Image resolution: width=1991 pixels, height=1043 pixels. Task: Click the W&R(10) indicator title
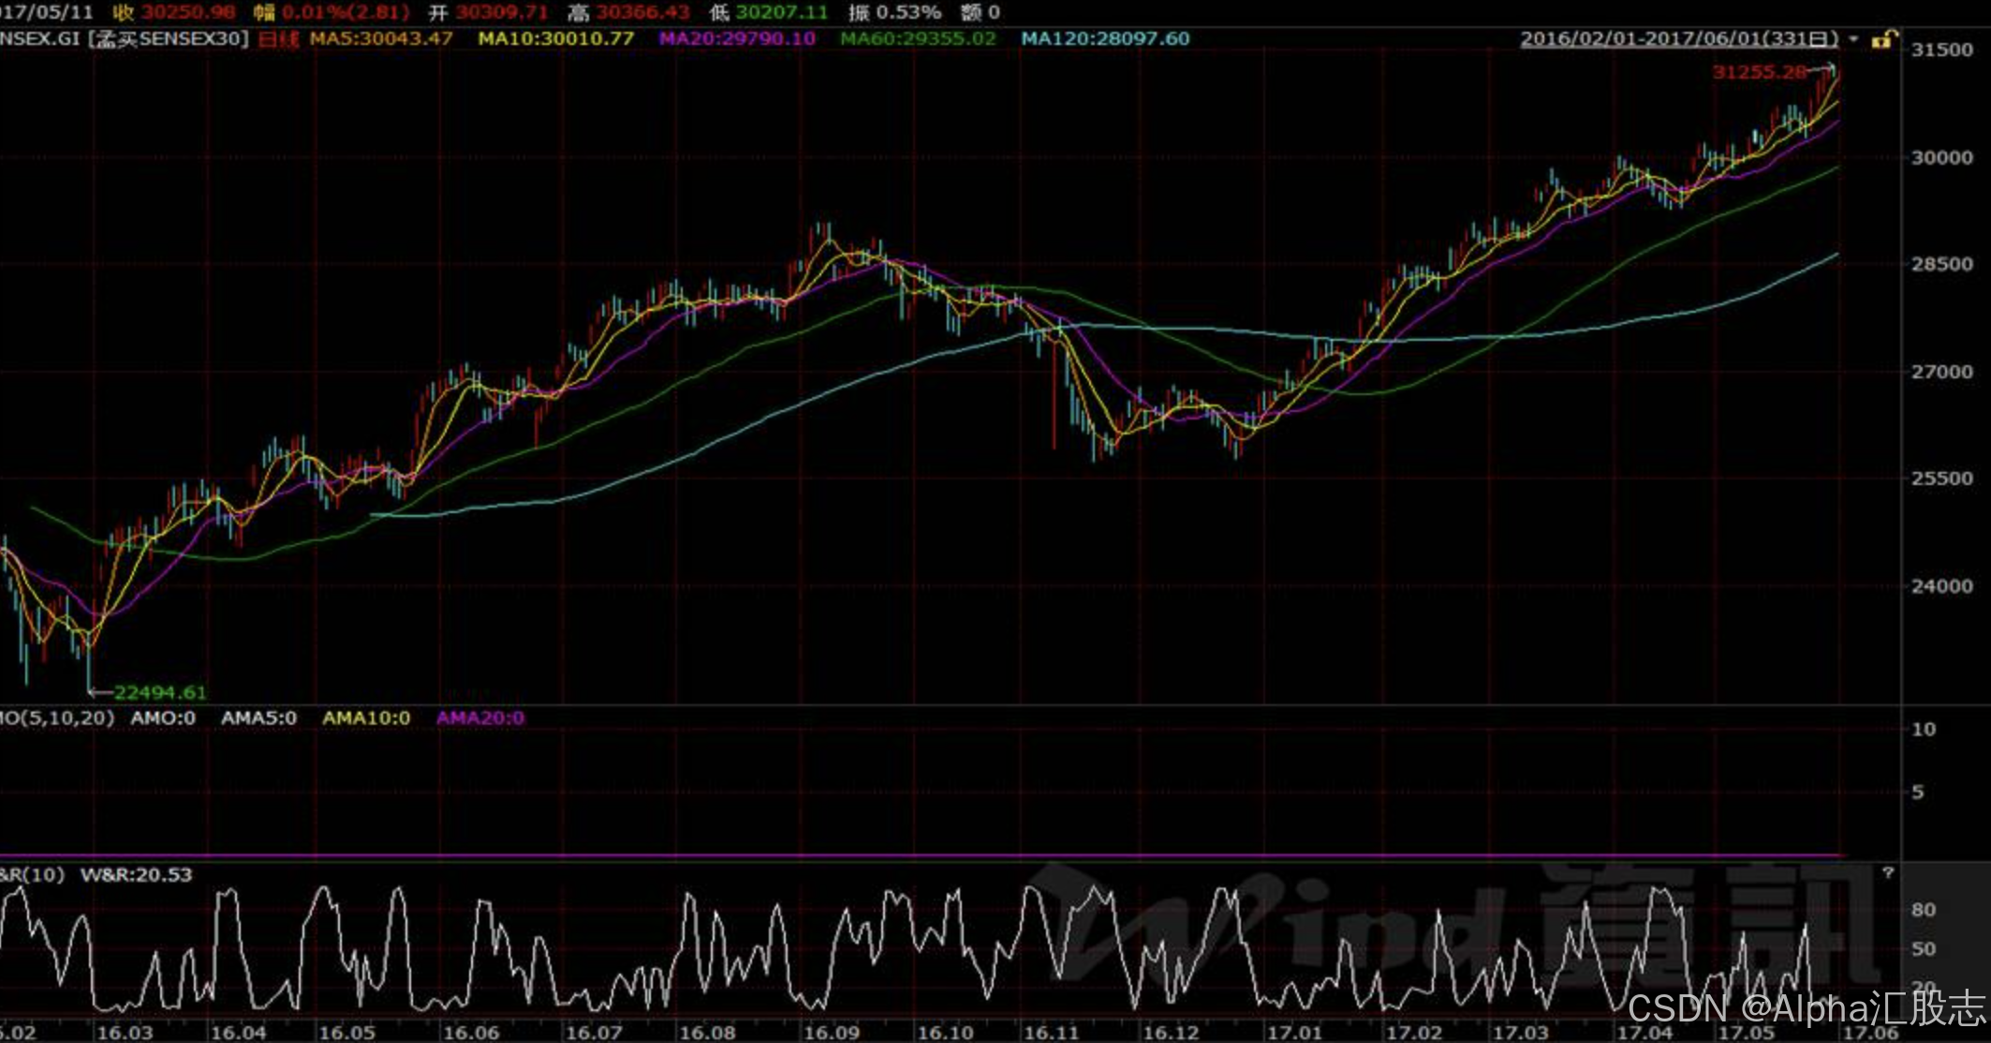pos(32,874)
